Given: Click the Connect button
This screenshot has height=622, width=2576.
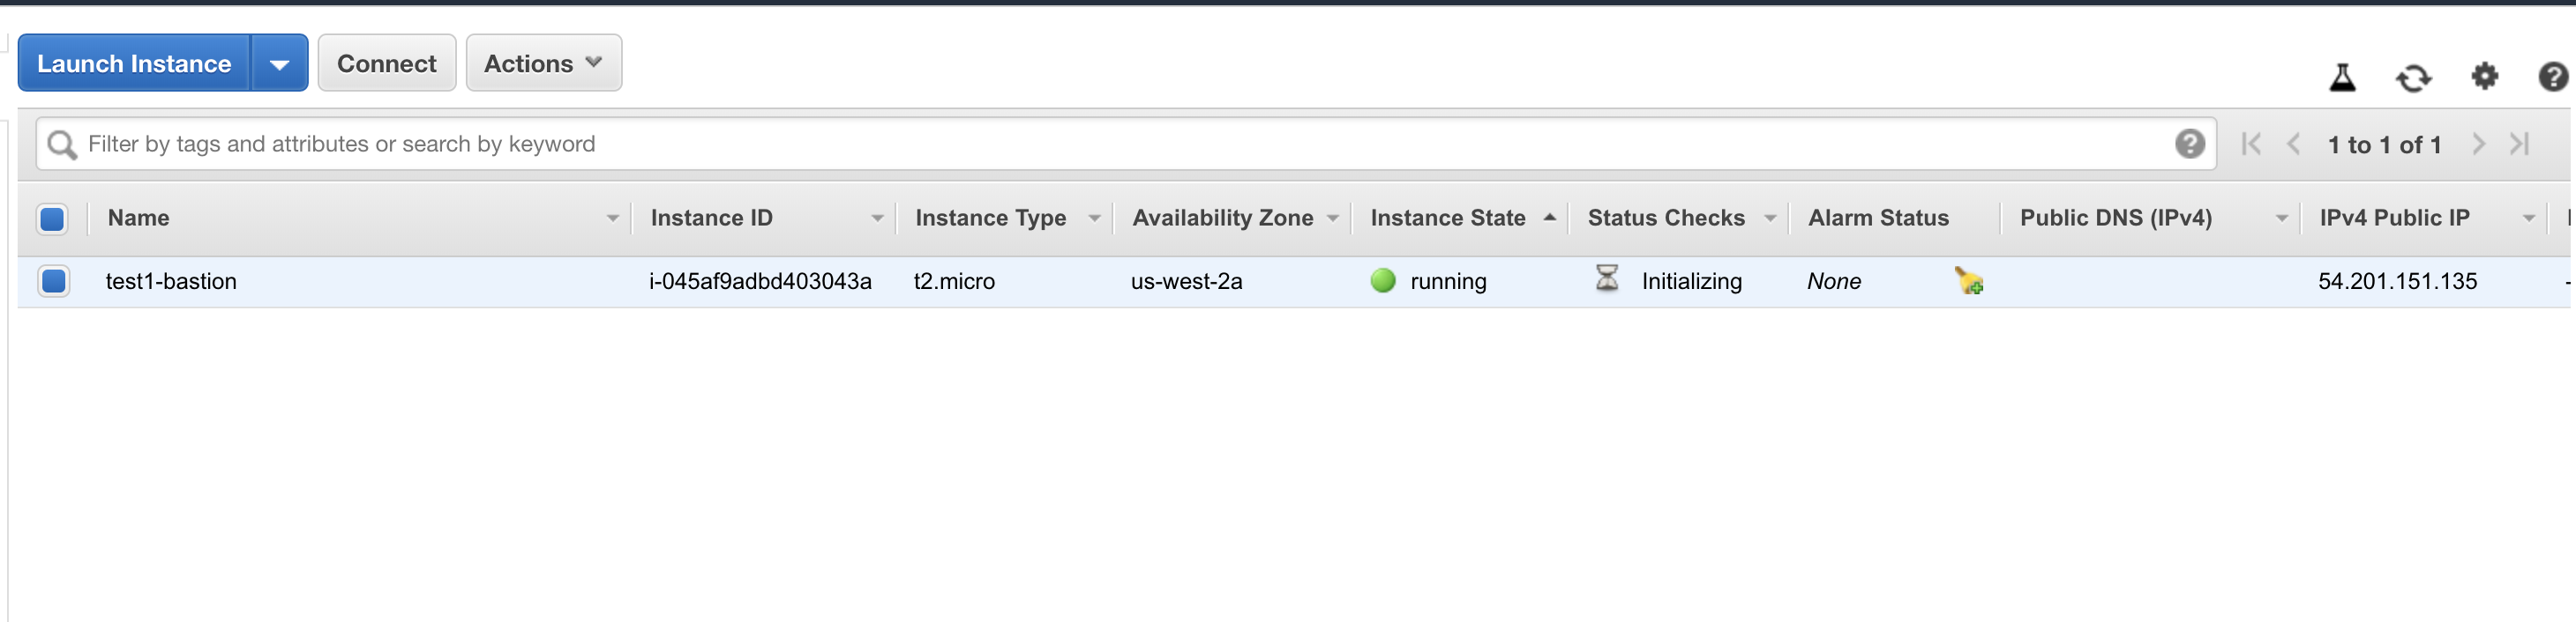Looking at the screenshot, I should [387, 64].
